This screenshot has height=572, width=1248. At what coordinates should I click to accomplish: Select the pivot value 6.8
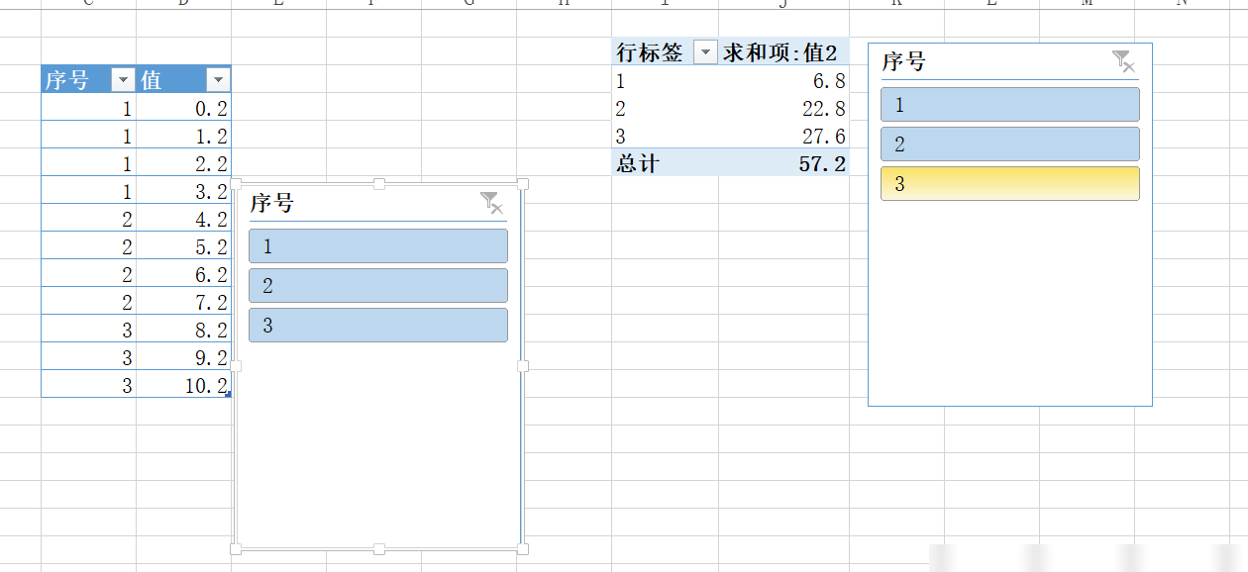(783, 81)
